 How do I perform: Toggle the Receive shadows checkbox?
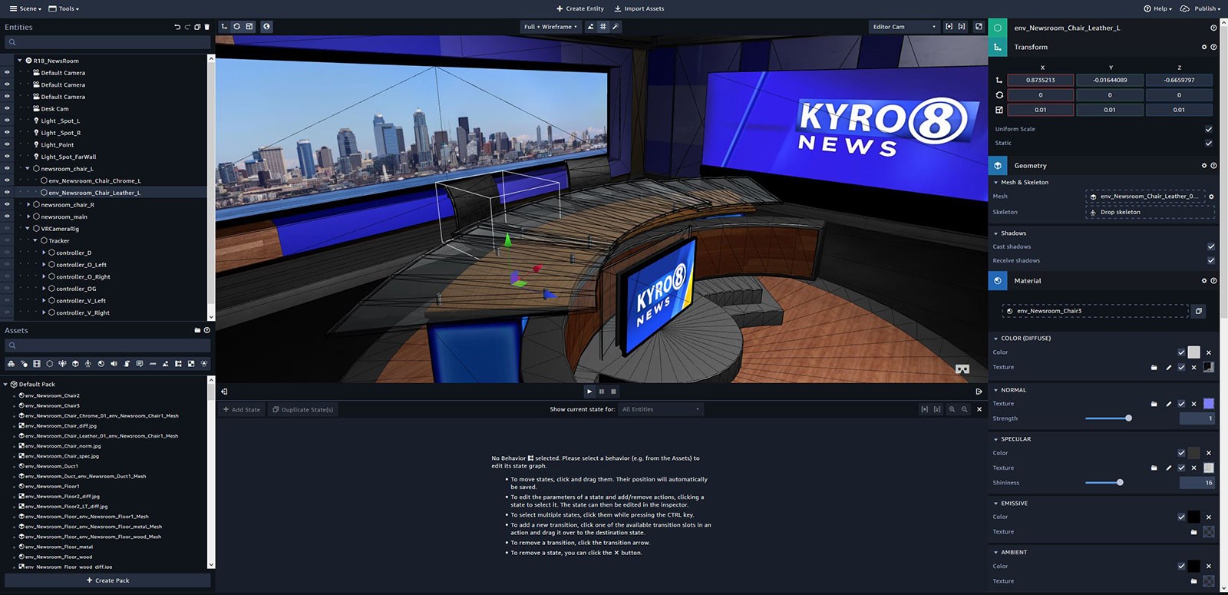(x=1211, y=260)
